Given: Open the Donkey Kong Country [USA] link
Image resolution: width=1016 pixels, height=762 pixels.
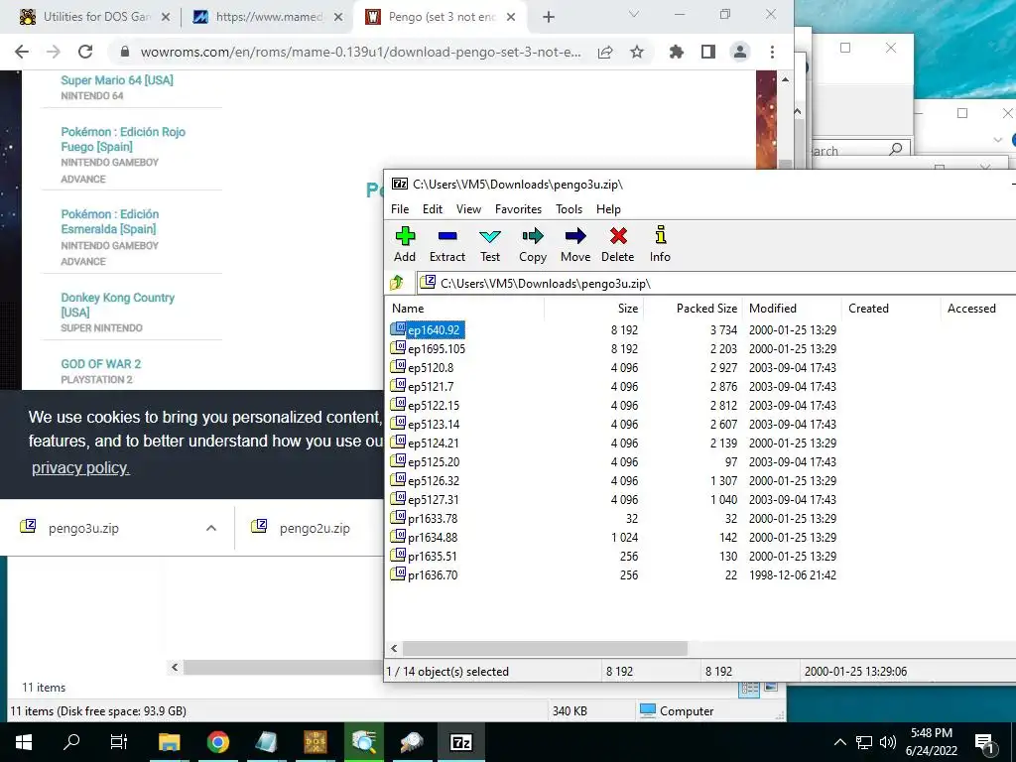Looking at the screenshot, I should click(117, 305).
